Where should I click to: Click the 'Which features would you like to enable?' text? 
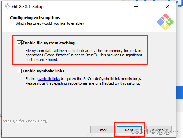(x=50, y=23)
